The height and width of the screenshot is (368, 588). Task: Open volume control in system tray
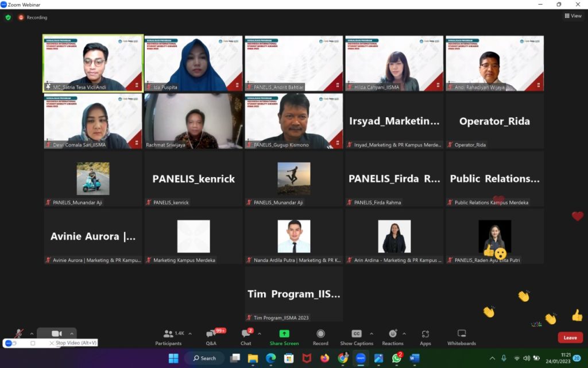click(527, 358)
